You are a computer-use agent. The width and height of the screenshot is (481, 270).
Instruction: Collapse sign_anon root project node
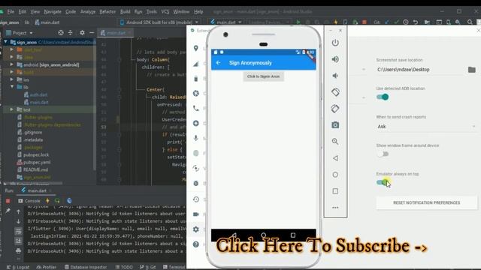5,42
